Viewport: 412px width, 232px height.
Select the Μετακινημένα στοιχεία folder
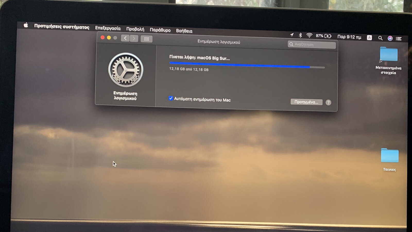click(x=389, y=61)
